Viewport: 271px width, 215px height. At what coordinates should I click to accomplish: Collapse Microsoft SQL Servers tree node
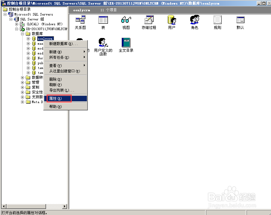point(5,14)
